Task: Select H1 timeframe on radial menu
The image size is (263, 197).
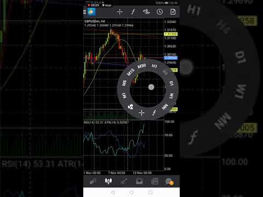Action: [155, 66]
